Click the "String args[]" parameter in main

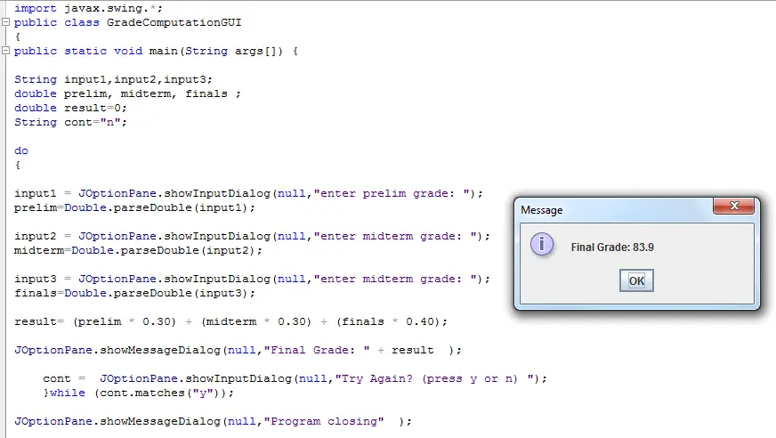238,51
